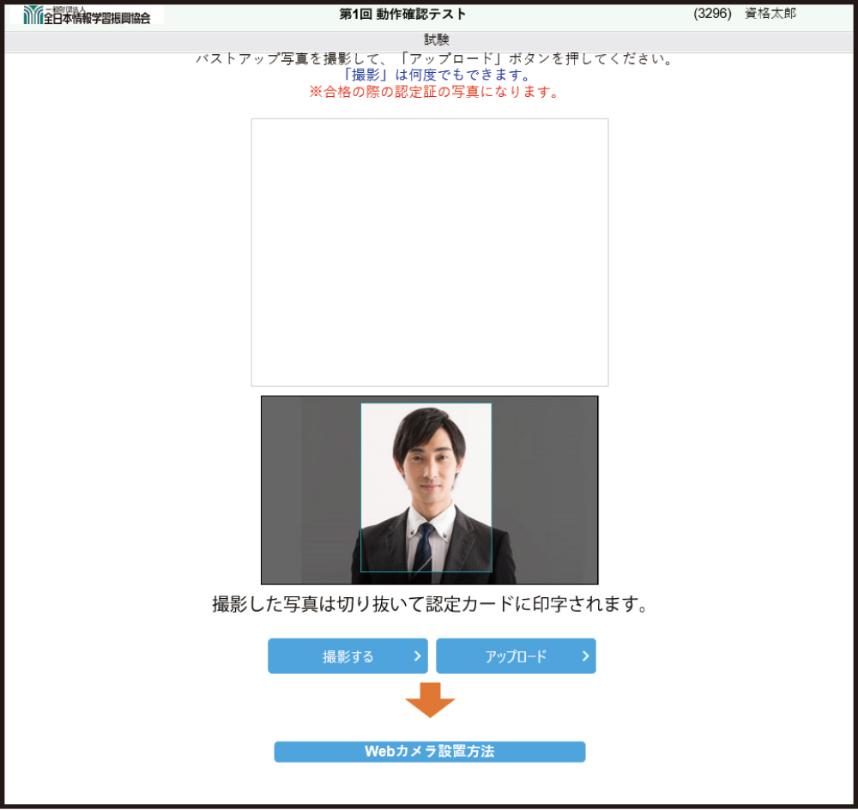This screenshot has height=810, width=858.
Task: Click the chevron arrow on アップロード button
Action: (x=585, y=656)
